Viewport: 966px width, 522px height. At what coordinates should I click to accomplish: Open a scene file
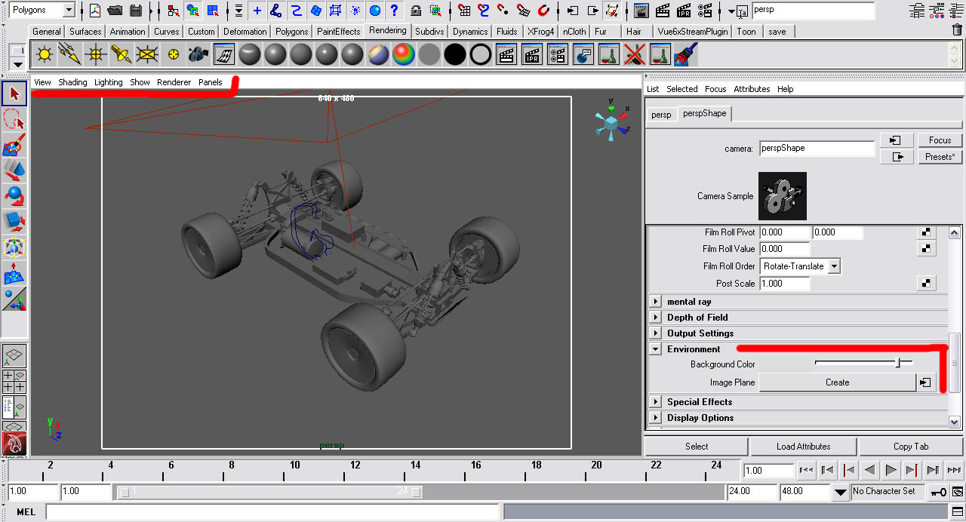click(x=115, y=11)
